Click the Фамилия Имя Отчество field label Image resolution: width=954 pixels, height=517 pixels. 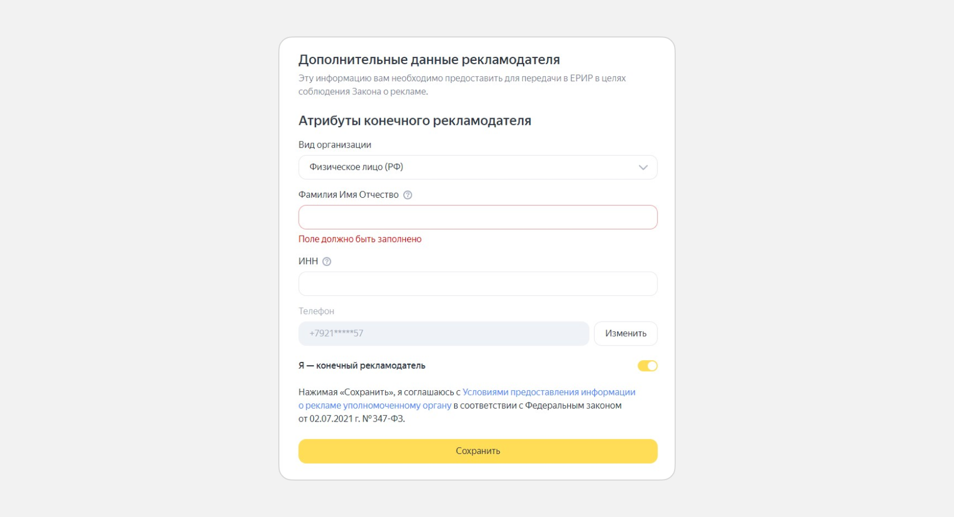(x=349, y=195)
